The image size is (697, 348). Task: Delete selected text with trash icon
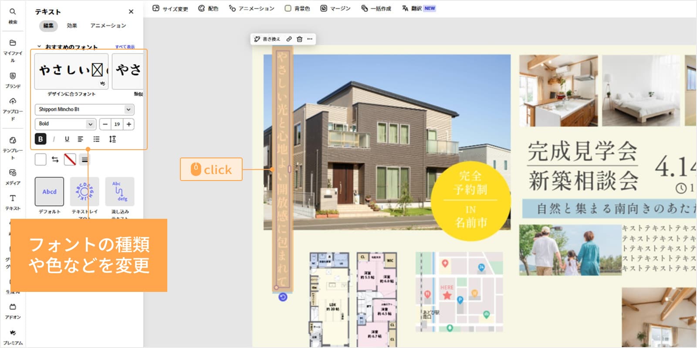[x=299, y=39]
